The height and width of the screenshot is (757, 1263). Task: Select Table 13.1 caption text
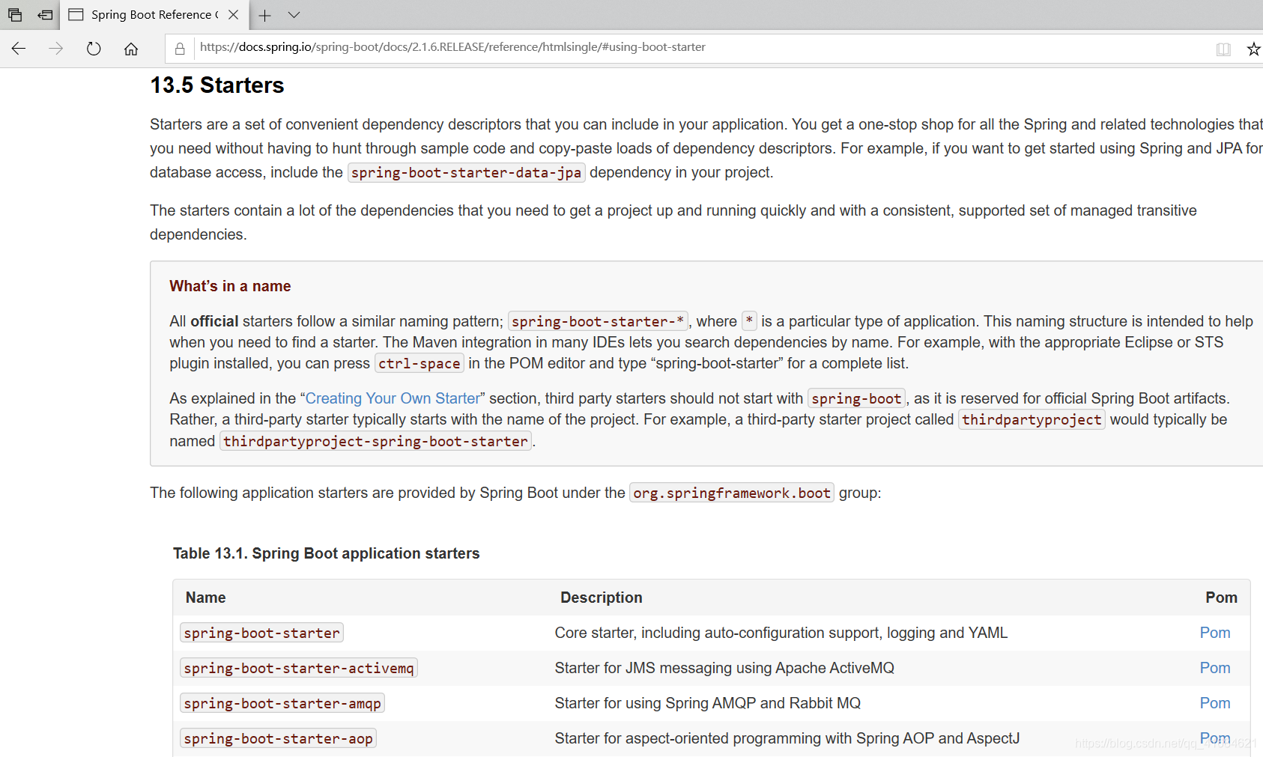(327, 553)
